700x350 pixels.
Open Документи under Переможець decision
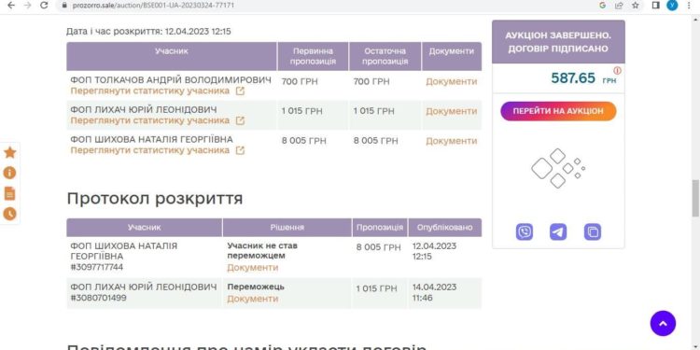(253, 299)
